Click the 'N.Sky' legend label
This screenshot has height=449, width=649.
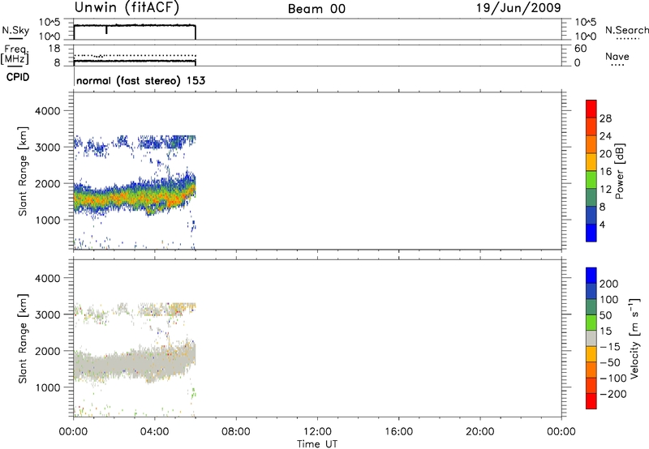[x=15, y=30]
